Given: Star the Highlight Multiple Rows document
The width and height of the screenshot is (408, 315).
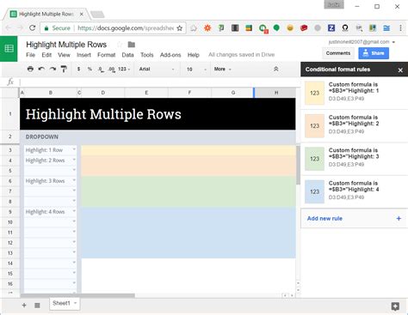Looking at the screenshot, I should 120,45.
